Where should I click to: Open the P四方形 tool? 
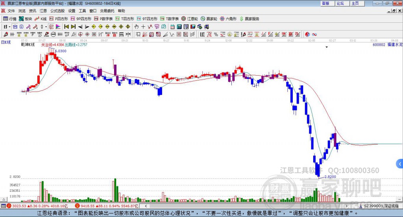pos(59,19)
